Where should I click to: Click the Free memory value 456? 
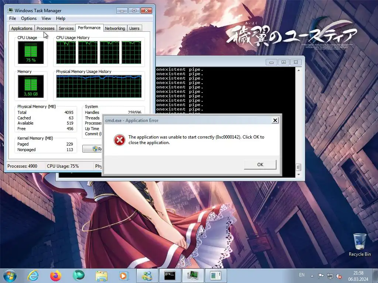(x=70, y=129)
